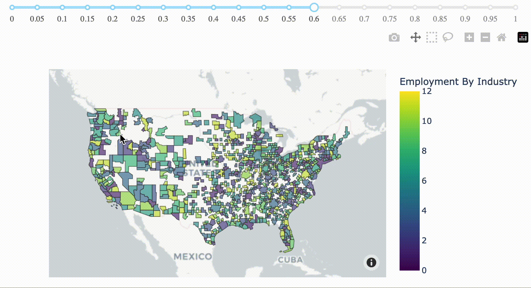Set slider to 0.25 marker
The width and height of the screenshot is (531, 288).
tap(138, 7)
